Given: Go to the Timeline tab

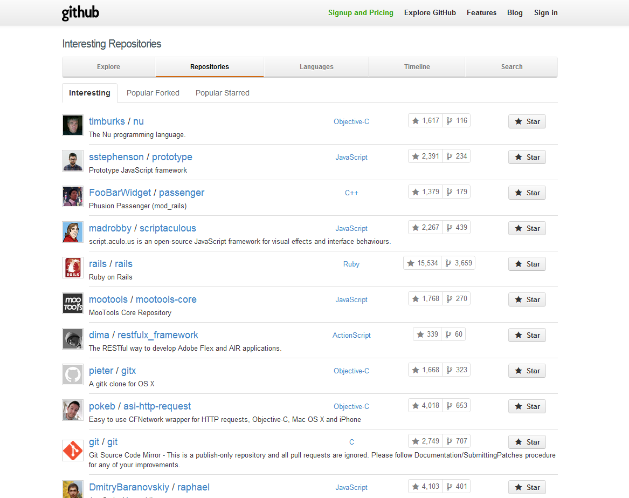Looking at the screenshot, I should 417,67.
